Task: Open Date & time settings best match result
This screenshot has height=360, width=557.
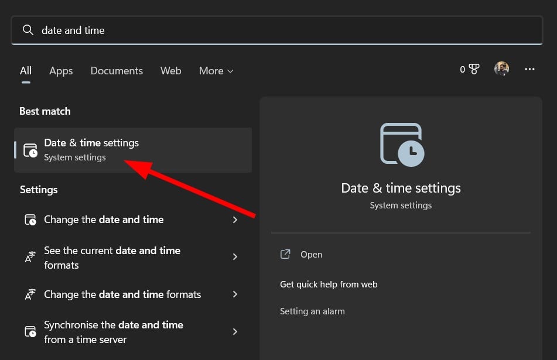Action: tap(133, 150)
